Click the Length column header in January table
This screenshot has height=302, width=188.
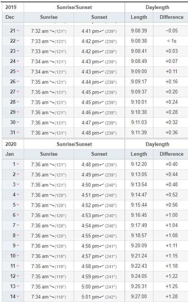coord(139,154)
